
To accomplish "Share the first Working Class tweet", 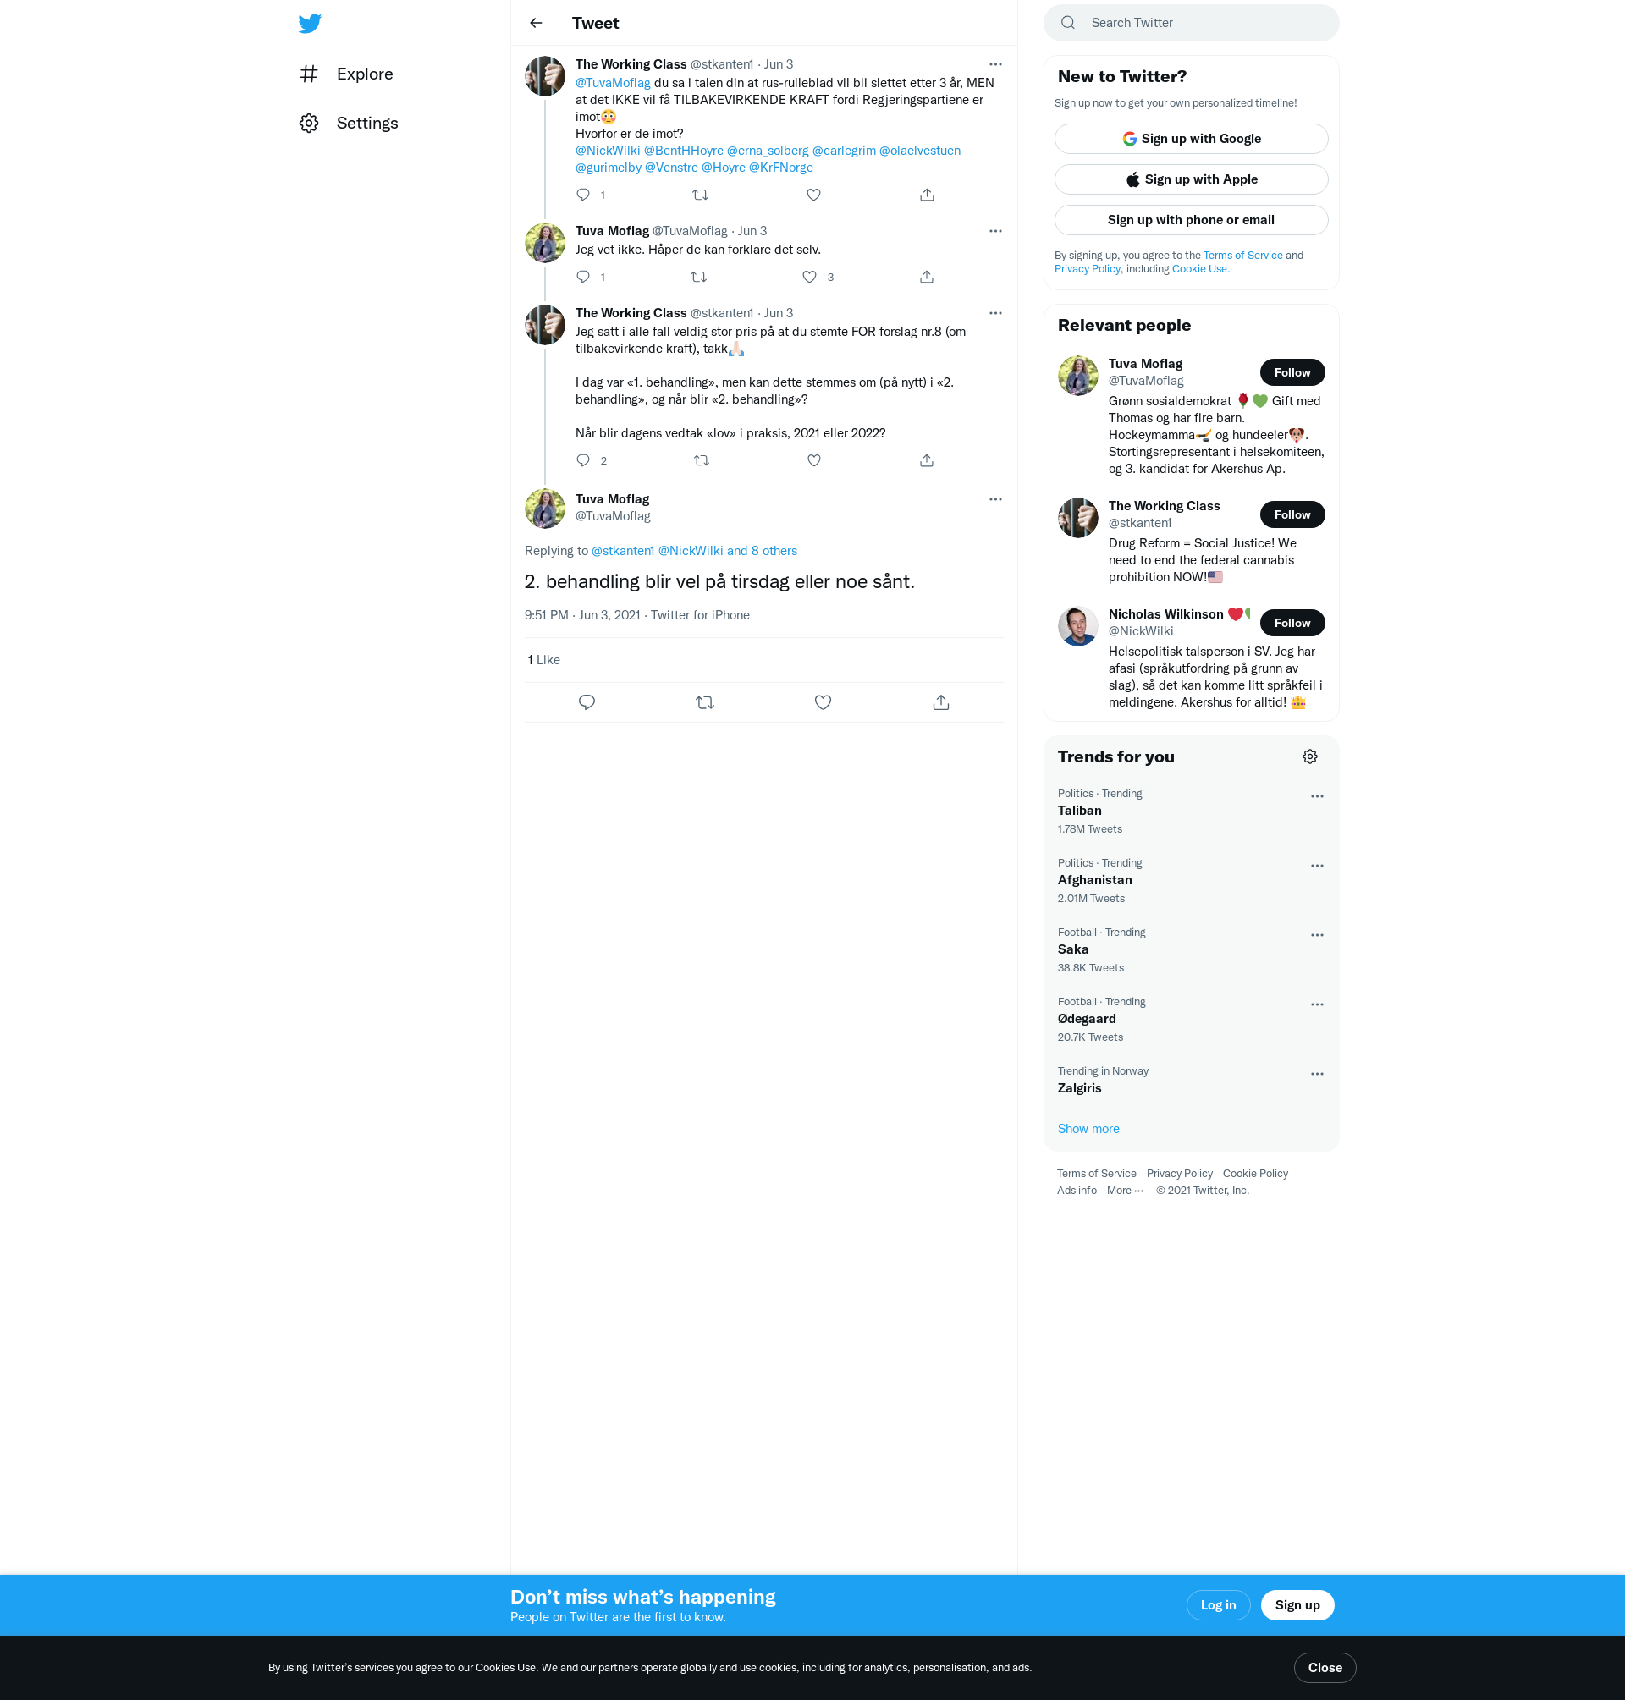I will (x=927, y=195).
